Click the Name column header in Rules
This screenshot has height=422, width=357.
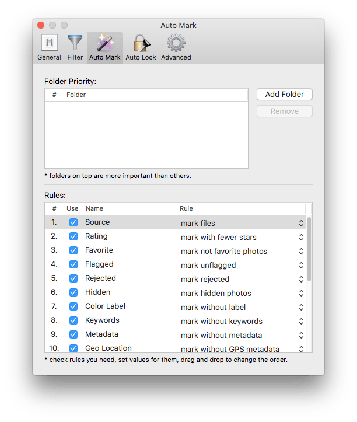point(130,208)
